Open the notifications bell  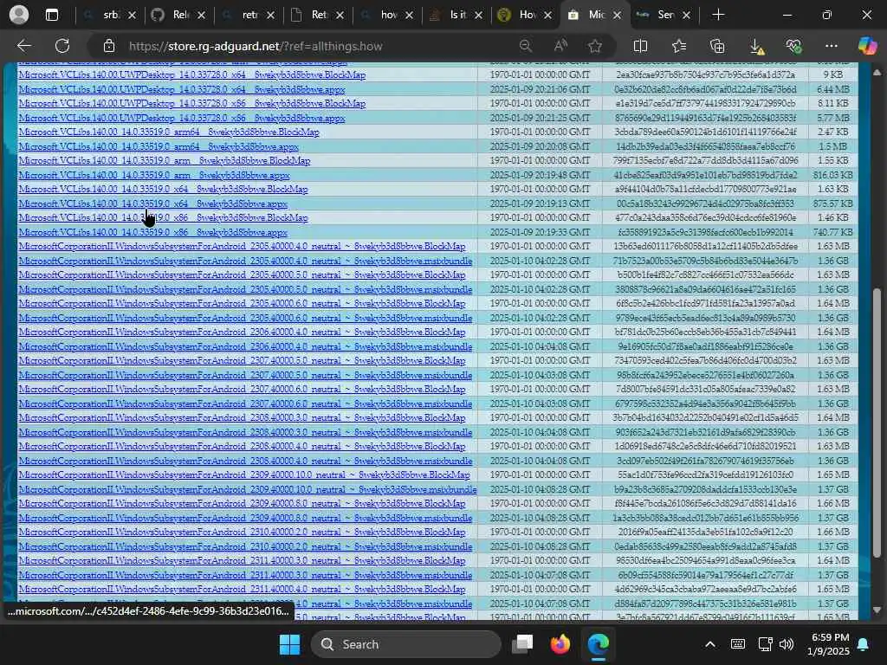[x=864, y=644]
